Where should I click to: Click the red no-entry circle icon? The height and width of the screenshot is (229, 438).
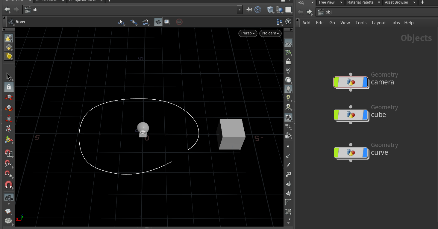[x=179, y=22]
